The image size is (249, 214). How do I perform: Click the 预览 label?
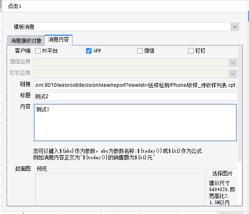42,169
